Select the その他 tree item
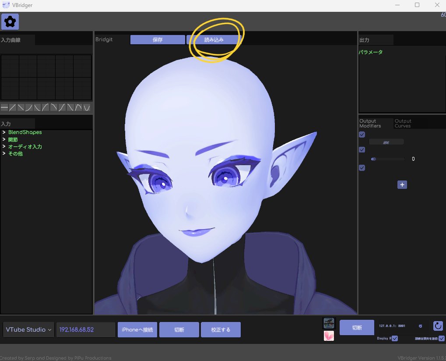The width and height of the screenshot is (446, 361). tap(16, 154)
